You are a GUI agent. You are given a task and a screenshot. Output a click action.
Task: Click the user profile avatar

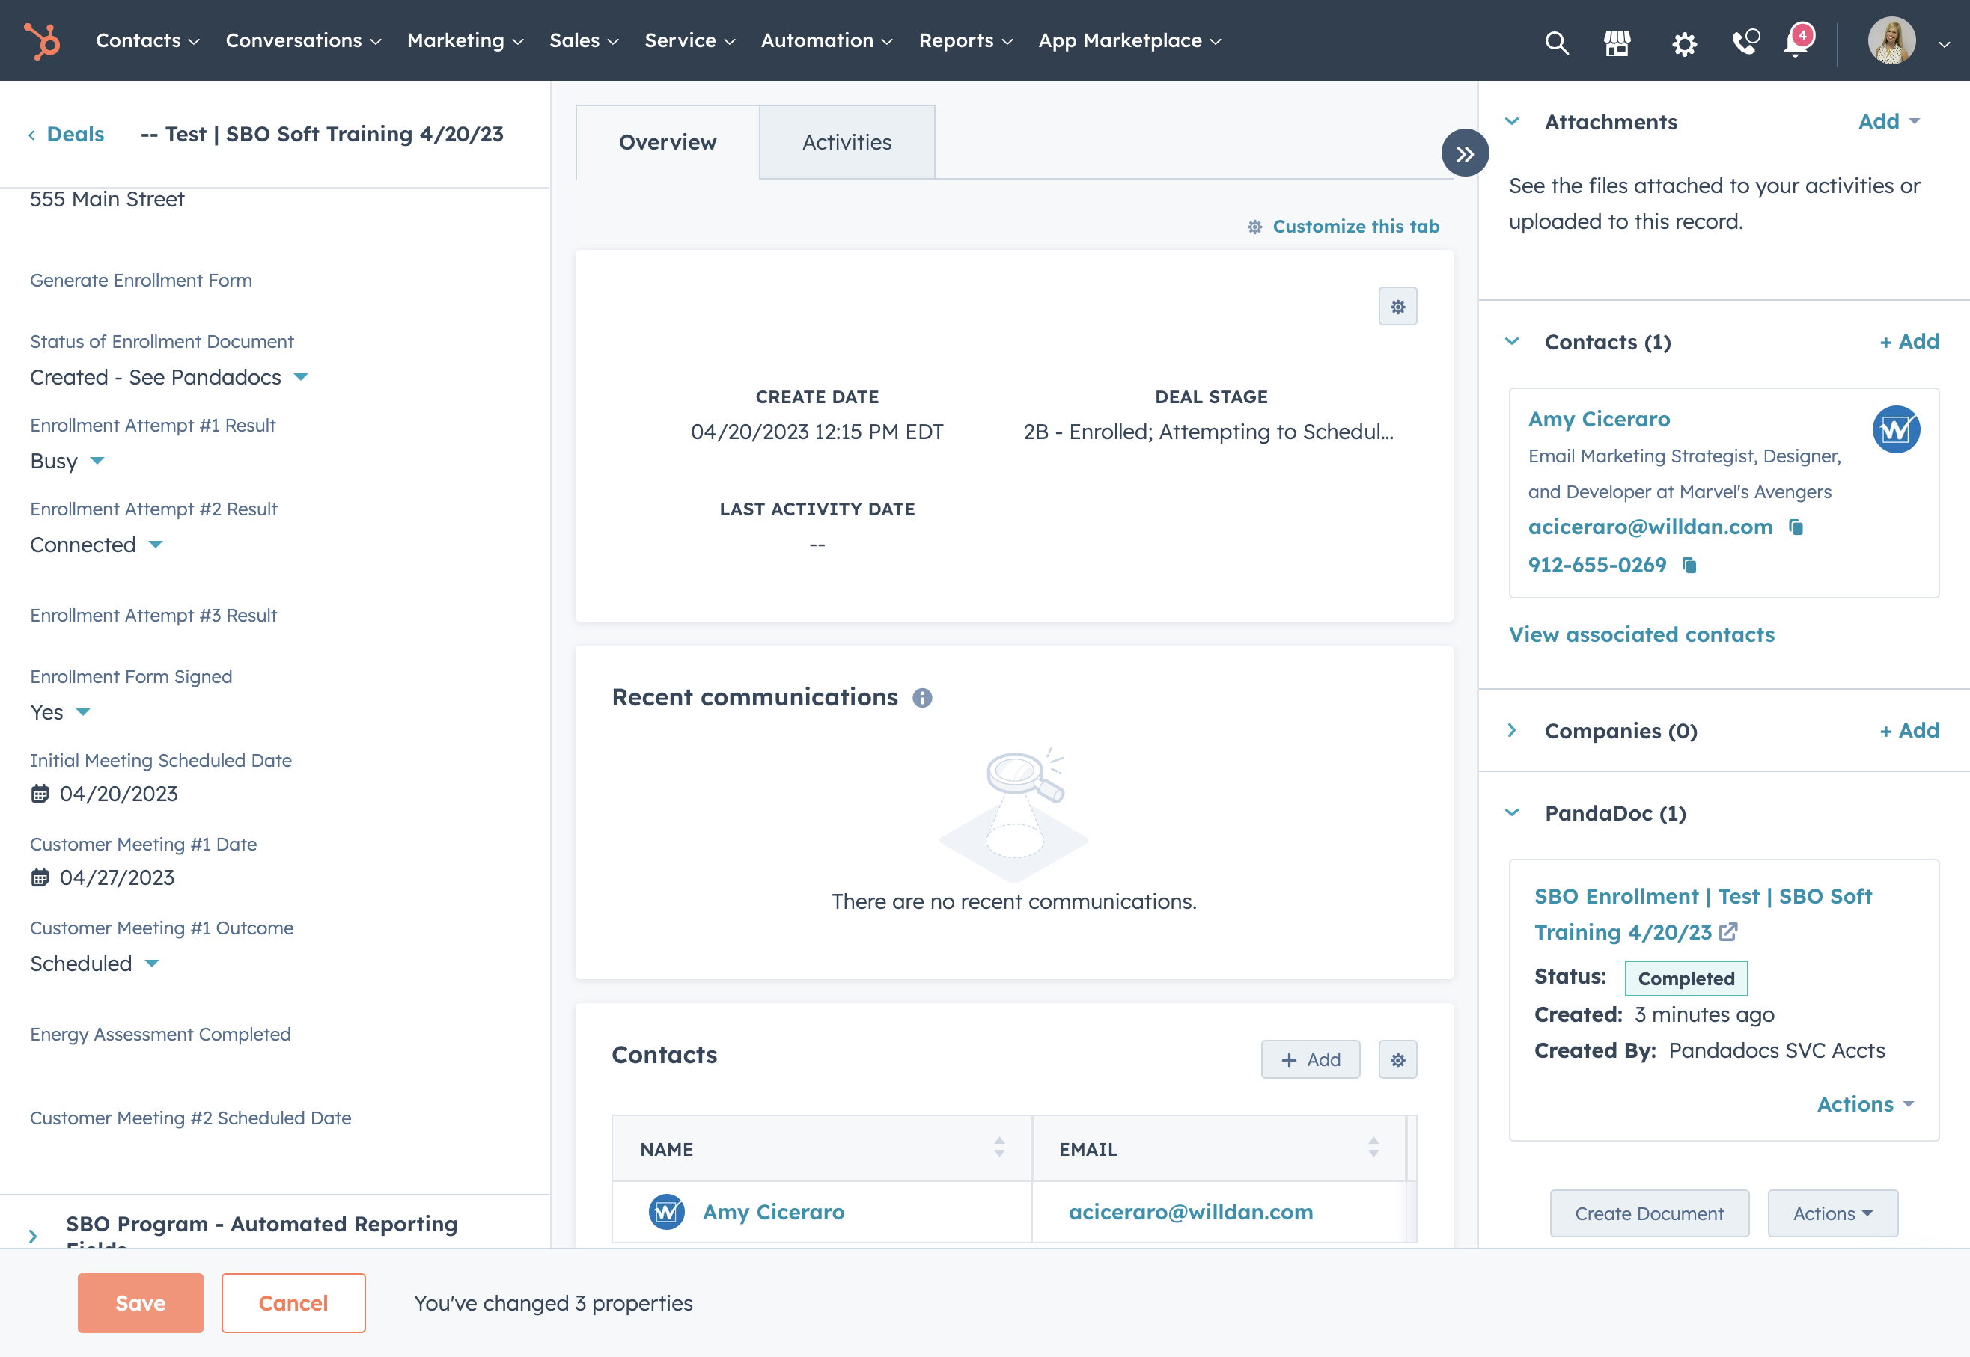coord(1891,41)
